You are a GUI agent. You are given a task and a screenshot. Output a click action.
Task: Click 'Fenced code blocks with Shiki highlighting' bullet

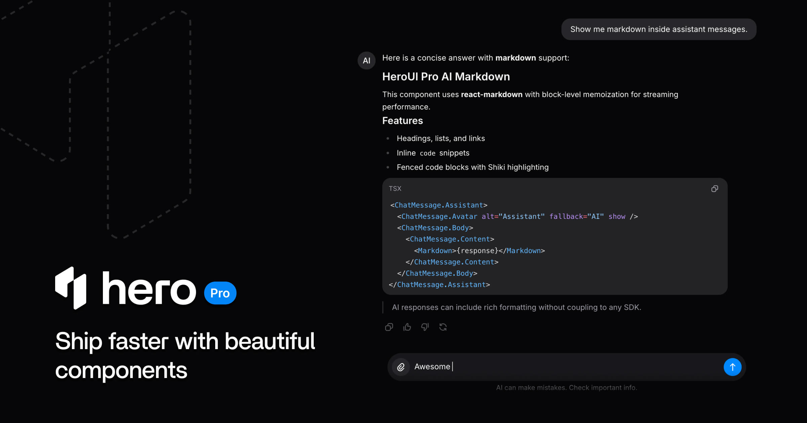pos(472,167)
